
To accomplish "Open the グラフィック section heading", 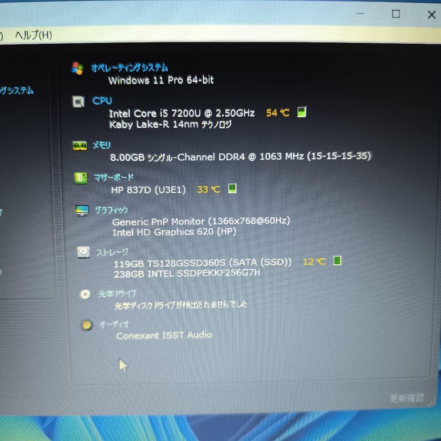I will tap(111, 210).
